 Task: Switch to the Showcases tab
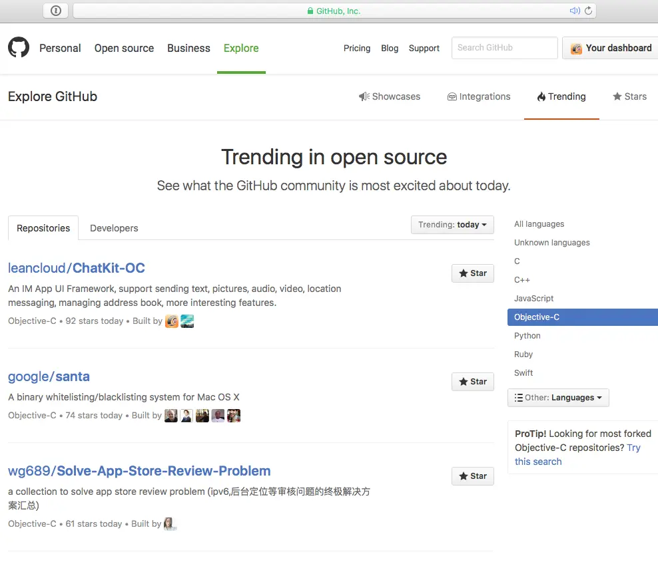390,96
